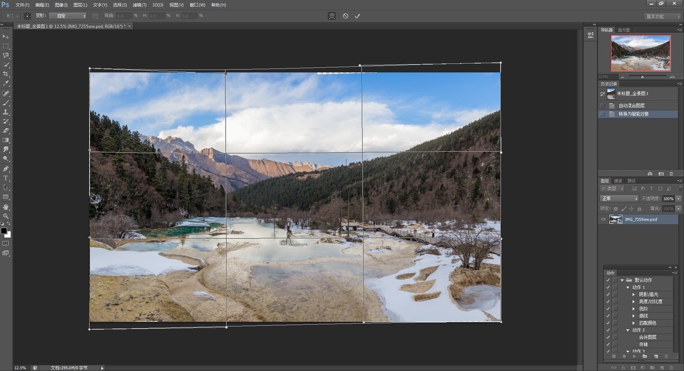Click the foreground color swatch

4,231
